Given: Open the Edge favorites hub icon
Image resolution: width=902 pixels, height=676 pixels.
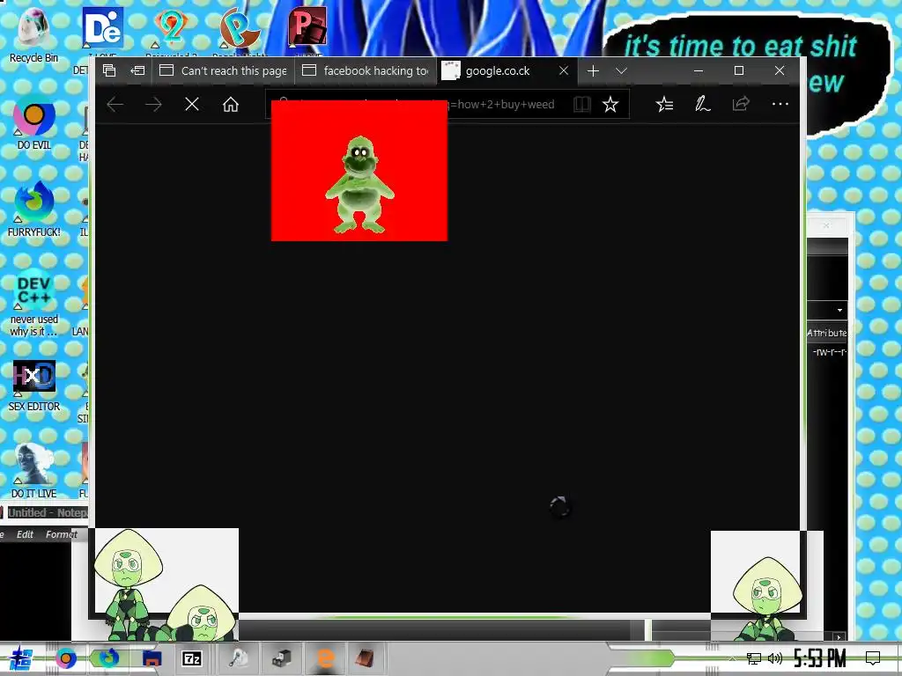Looking at the screenshot, I should (x=664, y=104).
